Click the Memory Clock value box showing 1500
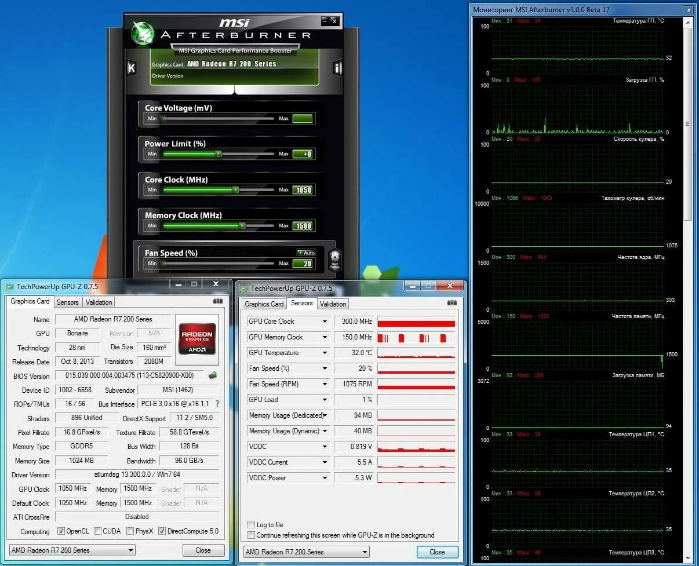The image size is (699, 566). point(303,226)
